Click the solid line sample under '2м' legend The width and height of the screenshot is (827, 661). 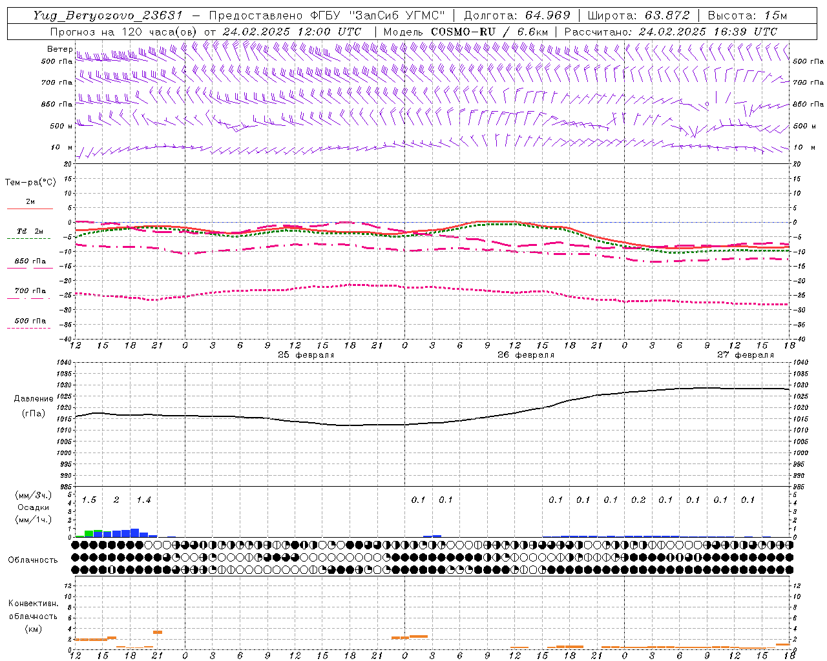tap(30, 208)
